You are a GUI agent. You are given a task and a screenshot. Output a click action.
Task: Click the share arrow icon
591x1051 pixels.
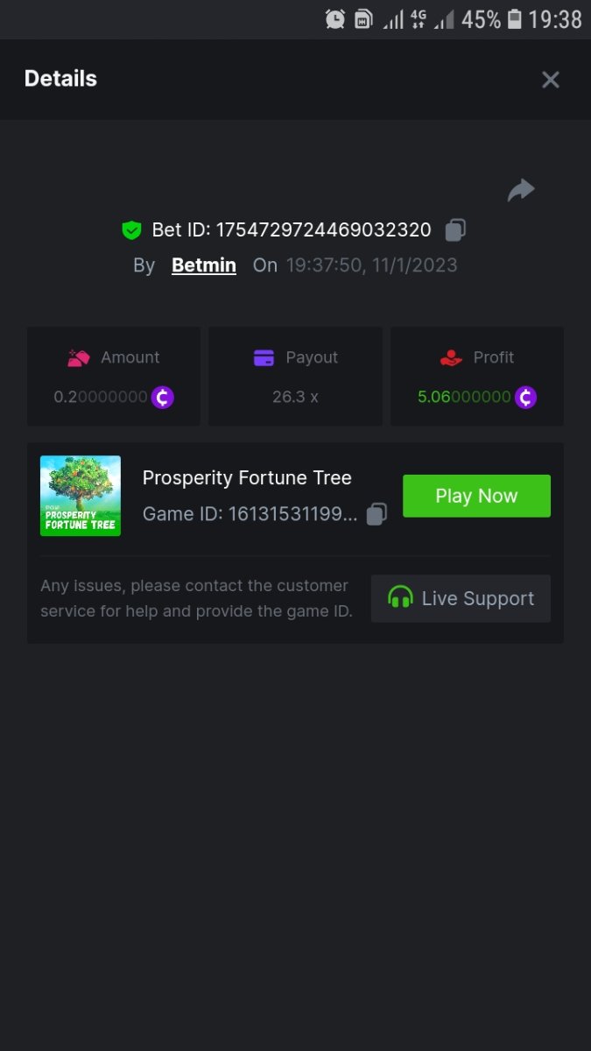click(521, 190)
